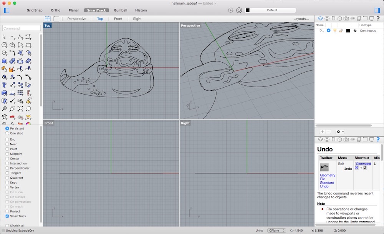Click the black Default layer color swatch
Screen dimensions: 384x234
[348, 30]
